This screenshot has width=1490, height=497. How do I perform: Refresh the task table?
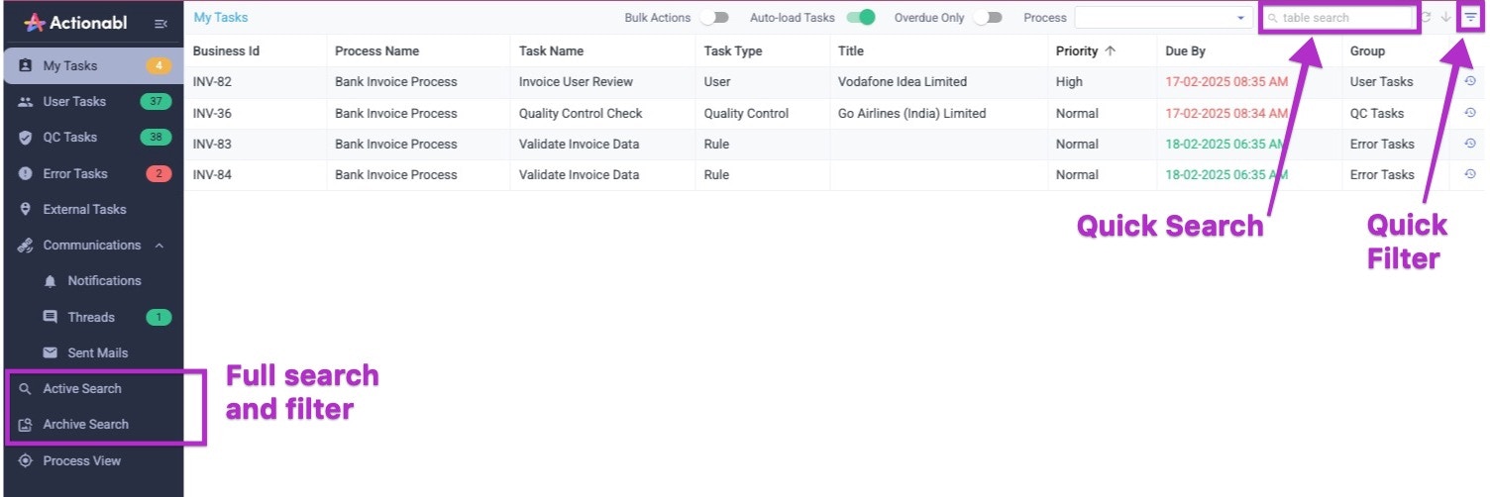(1427, 18)
